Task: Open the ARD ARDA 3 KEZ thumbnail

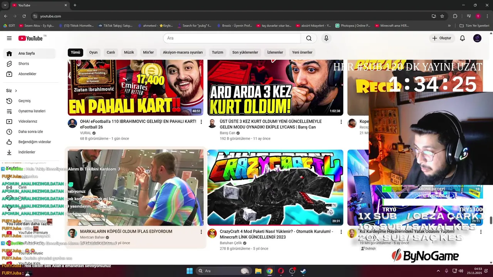Action: [x=275, y=88]
